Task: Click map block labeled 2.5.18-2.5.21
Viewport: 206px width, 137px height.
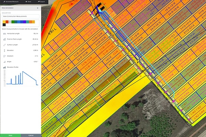Action: click(69, 114)
